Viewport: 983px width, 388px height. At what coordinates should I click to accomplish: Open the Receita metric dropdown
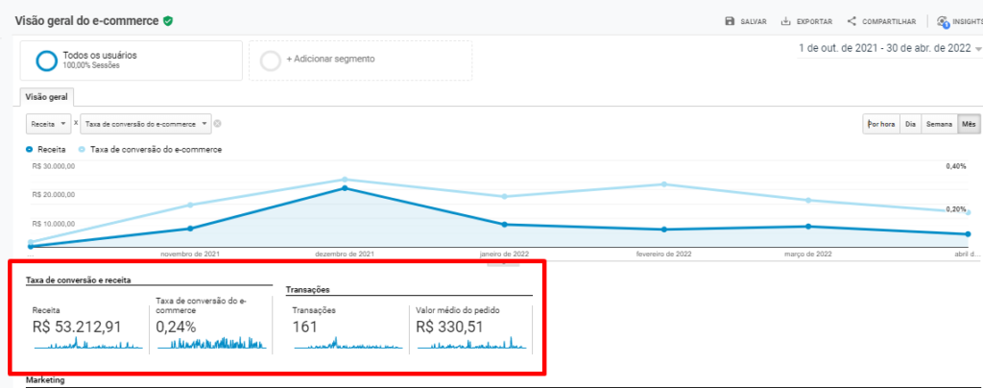(x=49, y=124)
